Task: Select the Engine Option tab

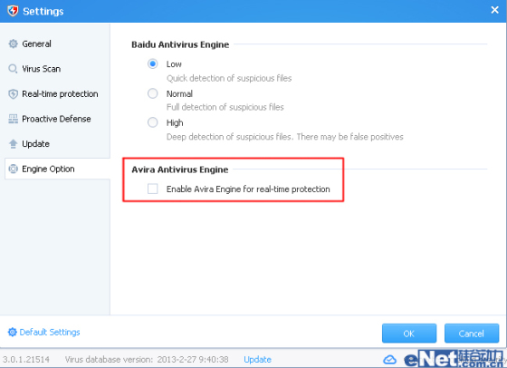Action: click(x=57, y=169)
